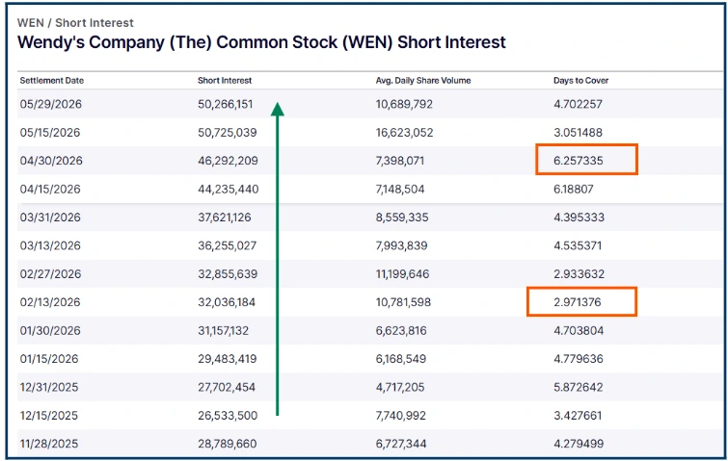Click the Short Interest column header
The image size is (728, 461).
coord(225,80)
